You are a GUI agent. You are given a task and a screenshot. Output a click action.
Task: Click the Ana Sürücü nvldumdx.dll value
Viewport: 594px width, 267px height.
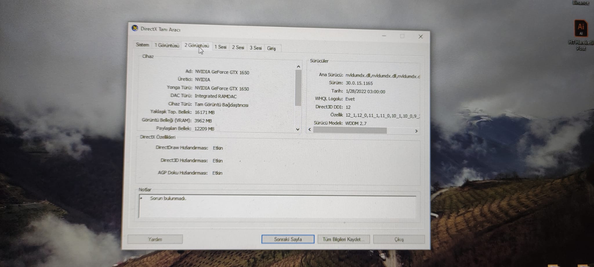click(x=383, y=76)
